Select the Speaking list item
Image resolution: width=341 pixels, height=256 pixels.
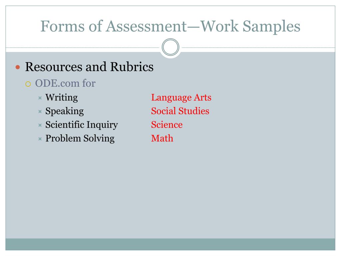point(64,111)
